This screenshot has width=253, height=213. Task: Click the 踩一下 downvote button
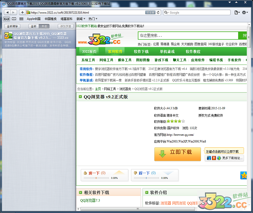pyautogui.click(x=155, y=175)
